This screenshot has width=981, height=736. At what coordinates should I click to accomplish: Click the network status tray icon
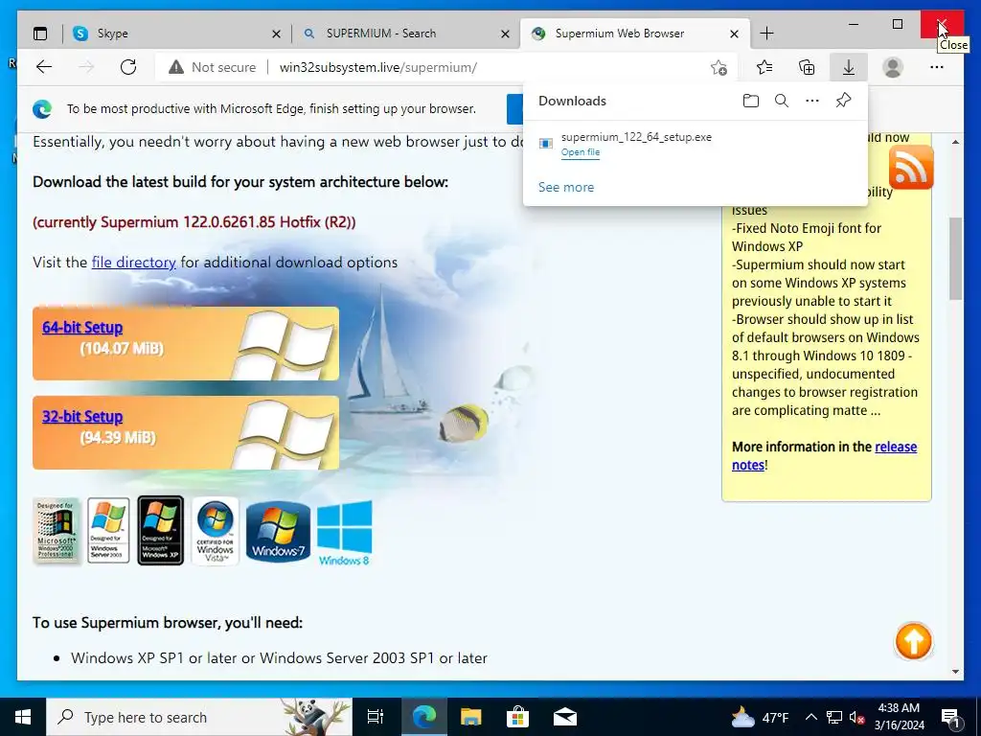click(x=834, y=717)
